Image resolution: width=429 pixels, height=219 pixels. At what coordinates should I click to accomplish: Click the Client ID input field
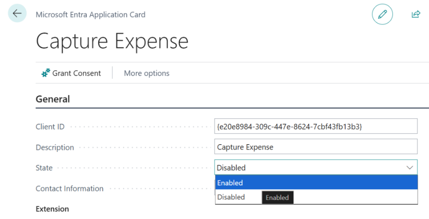click(316, 126)
